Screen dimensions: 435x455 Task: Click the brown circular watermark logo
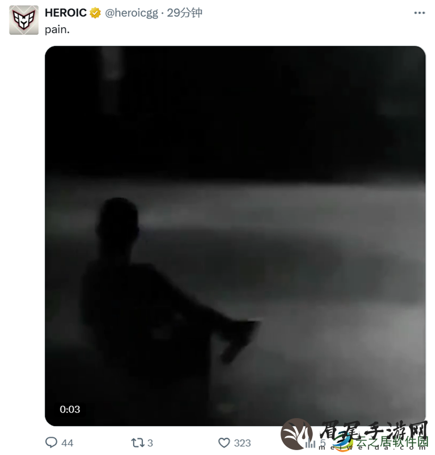coord(297,433)
